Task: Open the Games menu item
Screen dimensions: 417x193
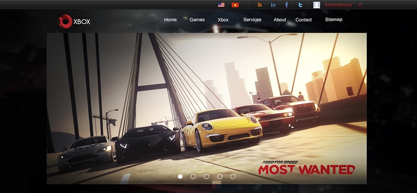Action: [x=197, y=19]
